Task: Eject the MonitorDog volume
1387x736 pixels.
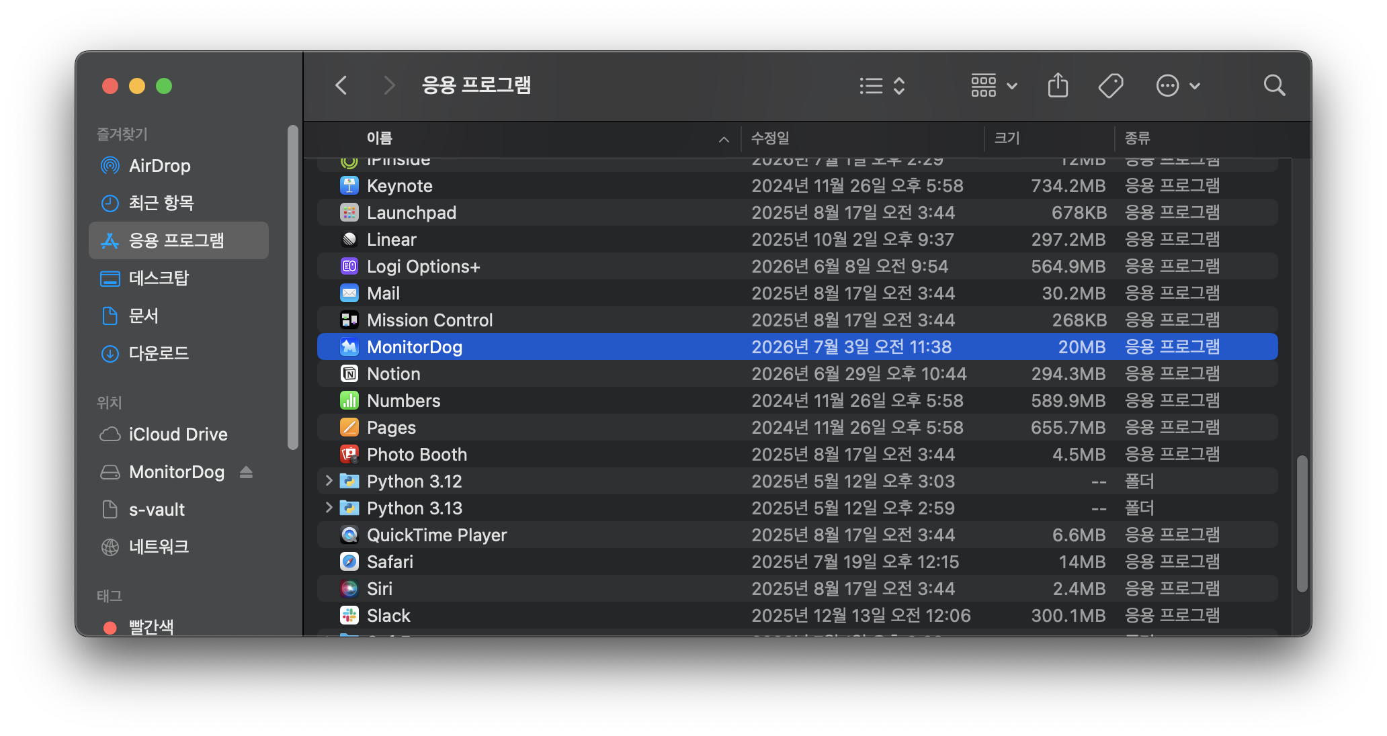Action: pos(246,472)
